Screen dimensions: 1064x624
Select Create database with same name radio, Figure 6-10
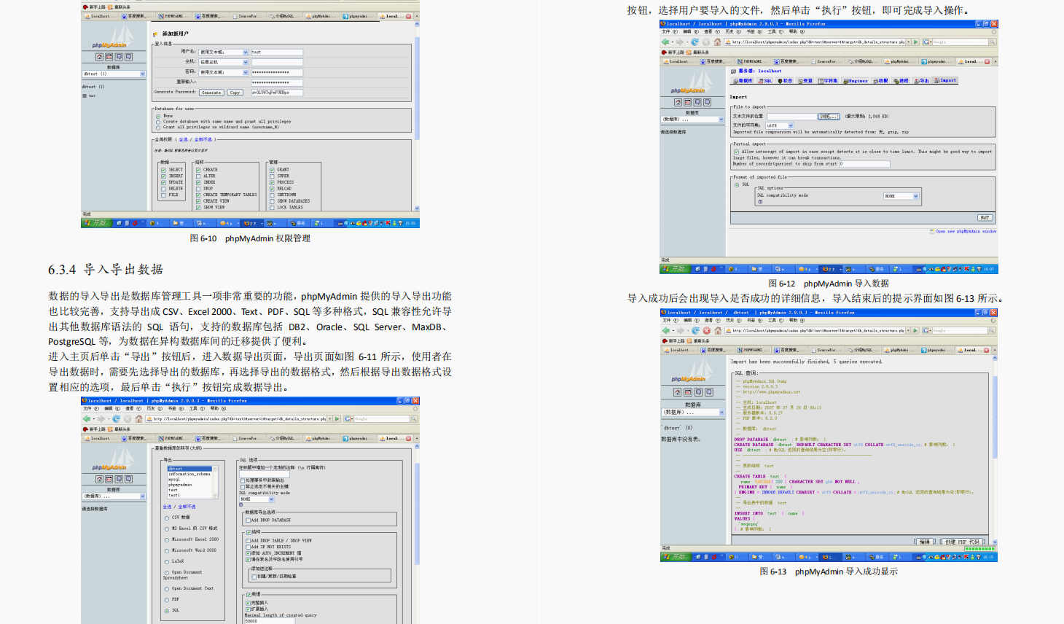[158, 122]
